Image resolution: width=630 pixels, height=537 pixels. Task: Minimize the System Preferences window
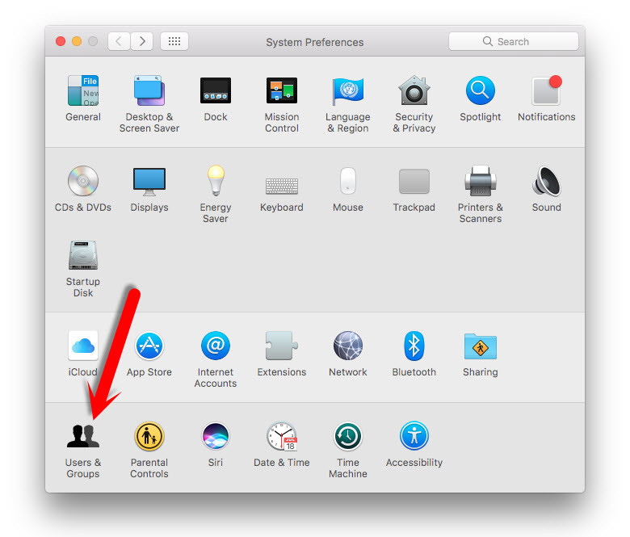[77, 41]
